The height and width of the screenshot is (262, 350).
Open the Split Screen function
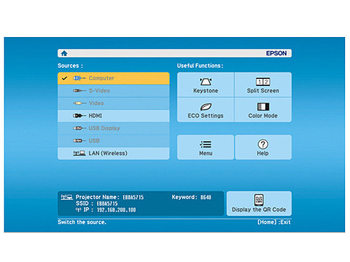point(263,85)
